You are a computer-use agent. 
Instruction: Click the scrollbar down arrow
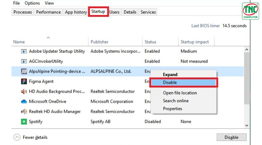[247, 126]
